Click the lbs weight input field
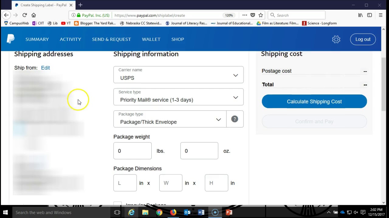The height and width of the screenshot is (218, 389). (132, 151)
